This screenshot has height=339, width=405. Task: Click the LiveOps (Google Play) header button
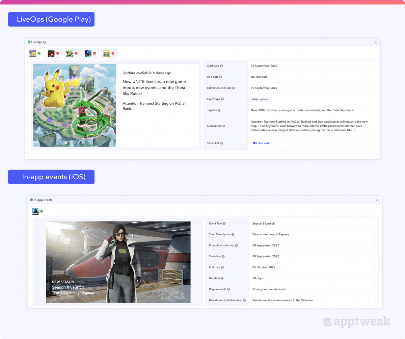pos(51,19)
